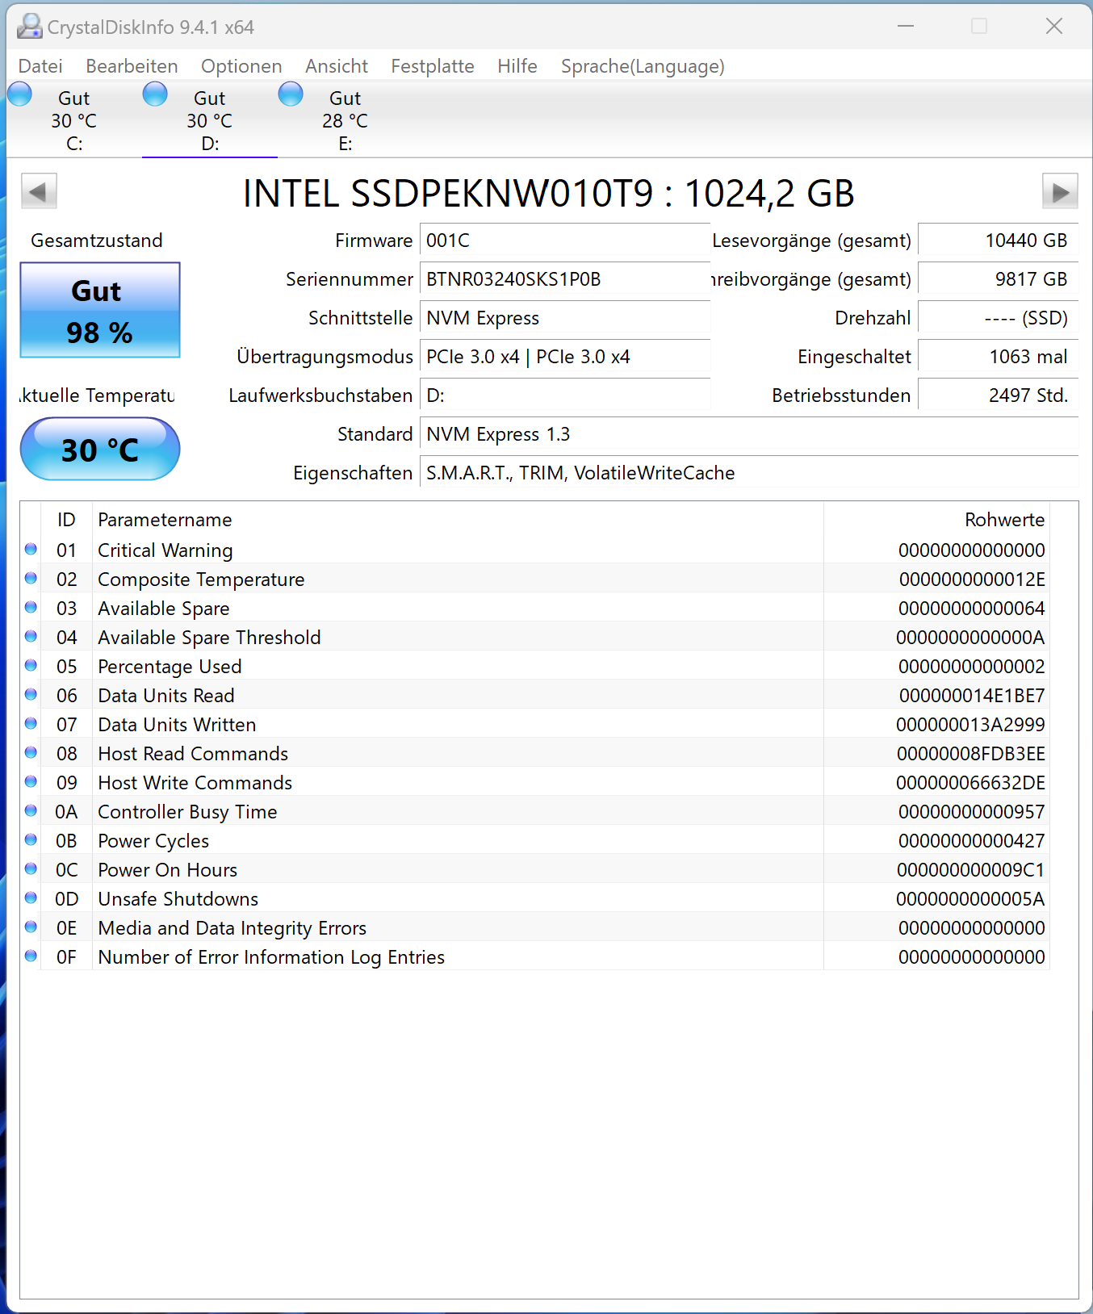This screenshot has height=1314, width=1093.
Task: Open the Optionen menu
Action: (241, 66)
